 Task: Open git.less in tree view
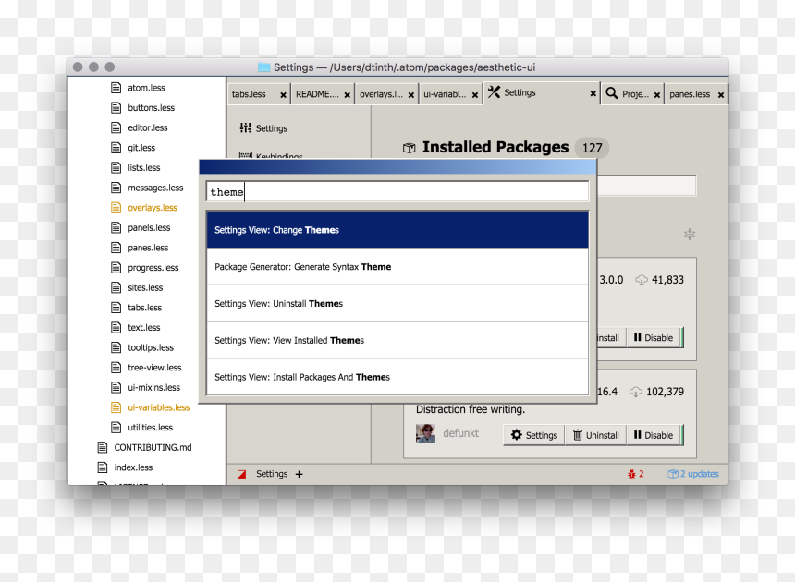[x=141, y=148]
